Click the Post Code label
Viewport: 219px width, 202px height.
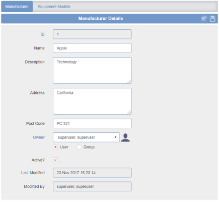(x=35, y=124)
